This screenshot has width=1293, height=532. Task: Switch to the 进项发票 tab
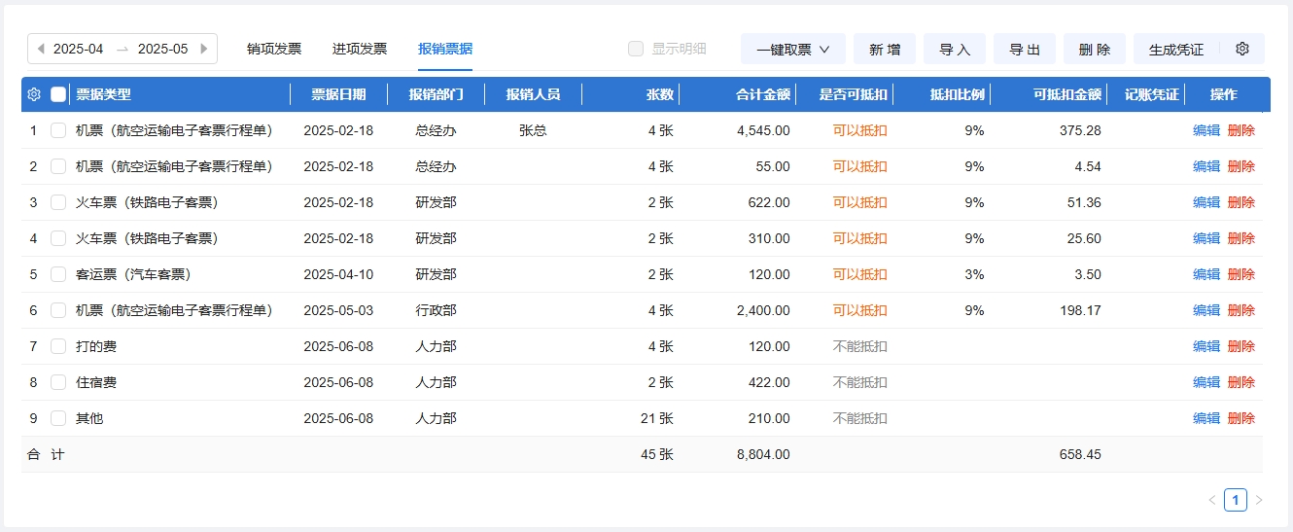[360, 49]
